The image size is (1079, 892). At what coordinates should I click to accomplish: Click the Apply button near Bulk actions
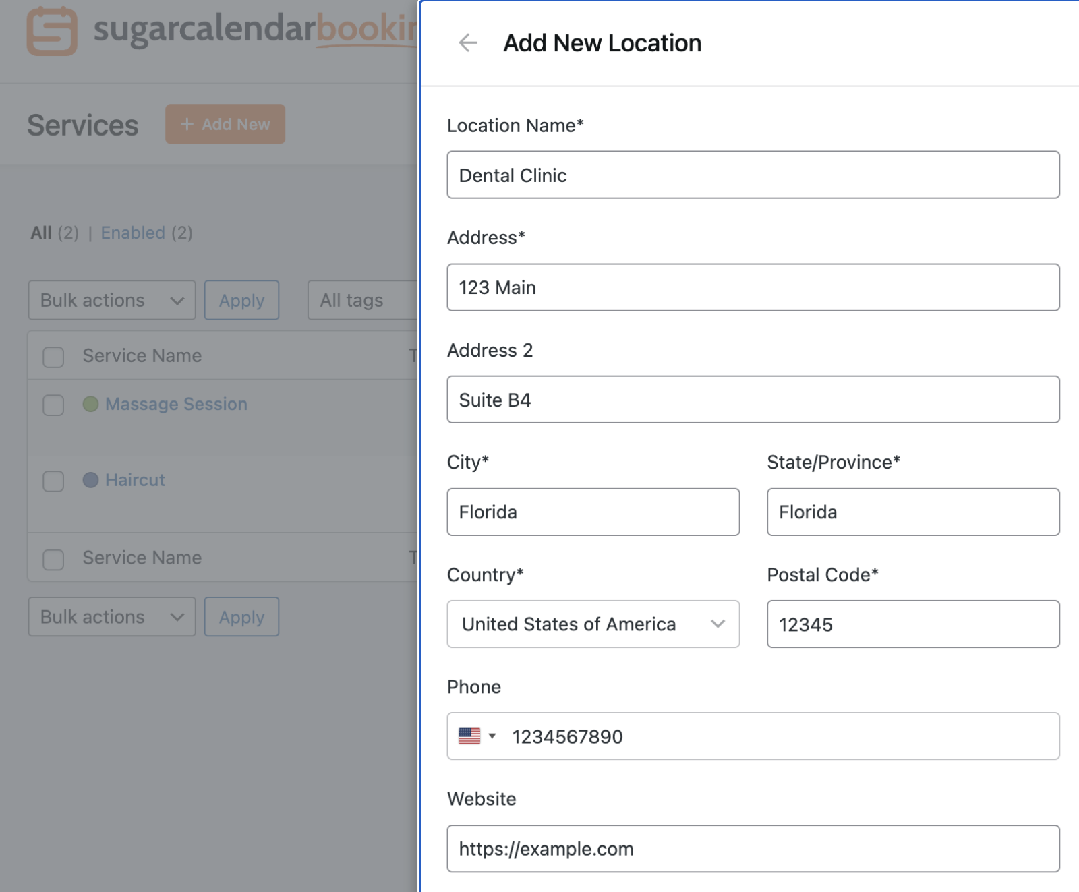[x=241, y=300]
